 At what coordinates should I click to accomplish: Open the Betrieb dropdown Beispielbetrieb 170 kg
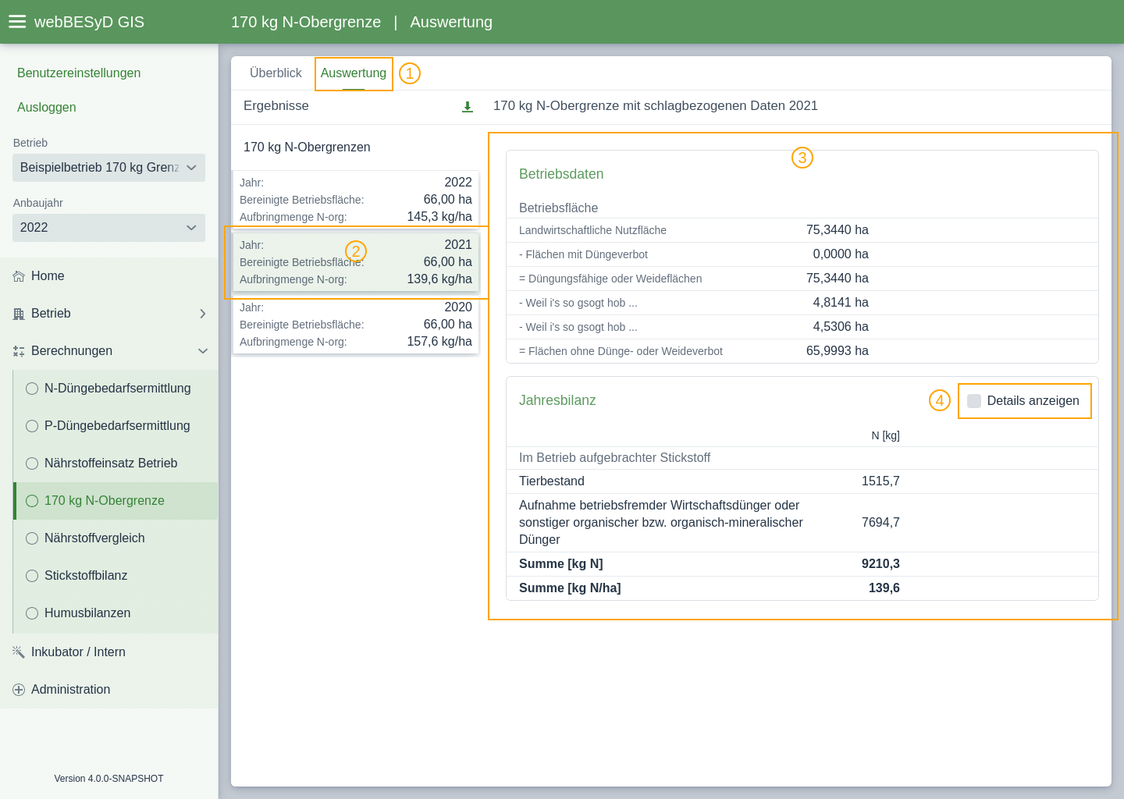tap(108, 168)
